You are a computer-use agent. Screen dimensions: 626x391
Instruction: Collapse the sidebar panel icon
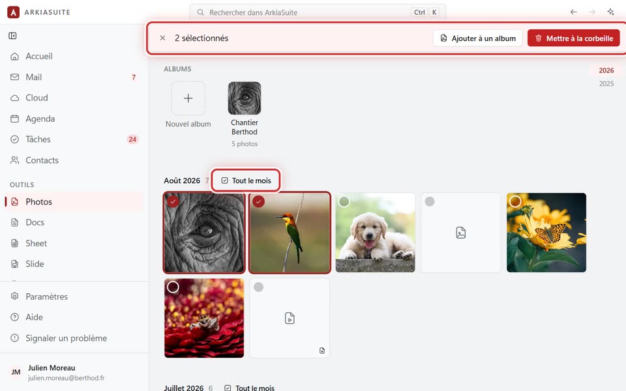click(12, 36)
